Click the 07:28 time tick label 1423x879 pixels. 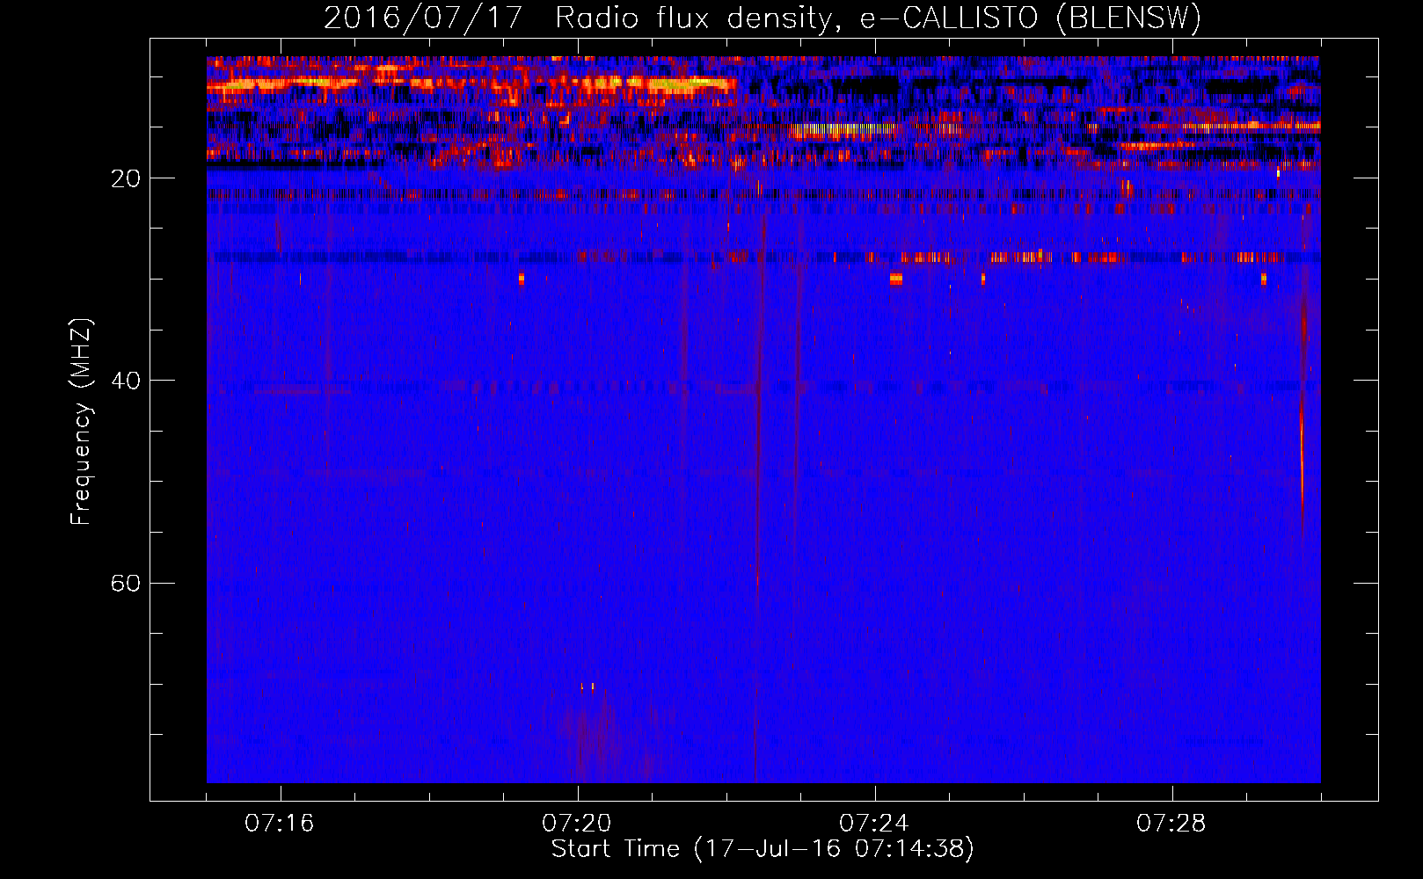(1171, 824)
